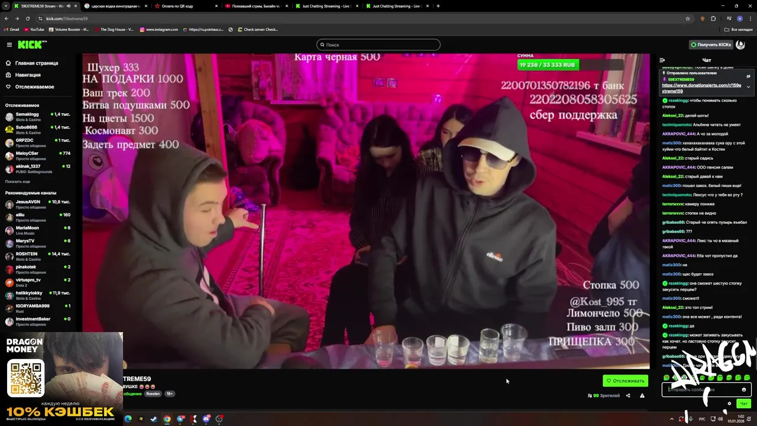
Task: Show hidden system tray icons chevron
Action: coord(671,419)
